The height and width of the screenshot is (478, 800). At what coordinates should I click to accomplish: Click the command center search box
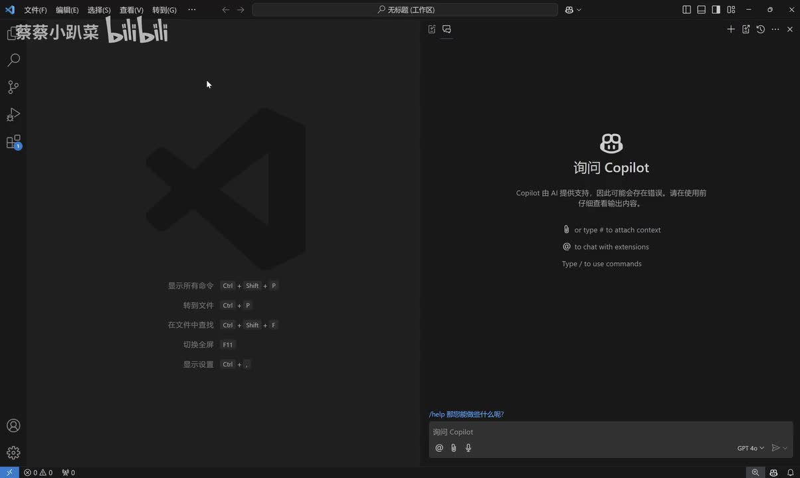[405, 10]
